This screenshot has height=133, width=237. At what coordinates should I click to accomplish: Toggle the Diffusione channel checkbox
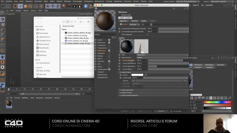pyautogui.click(x=109, y=43)
